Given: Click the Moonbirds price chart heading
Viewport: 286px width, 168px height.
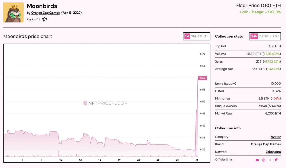Looking at the screenshot, I should pos(28,37).
